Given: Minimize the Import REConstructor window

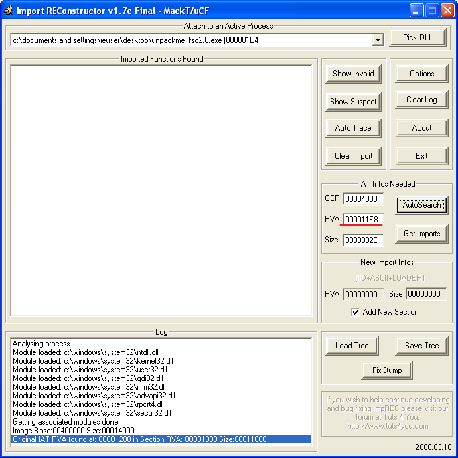Looking at the screenshot, I should 416,11.
